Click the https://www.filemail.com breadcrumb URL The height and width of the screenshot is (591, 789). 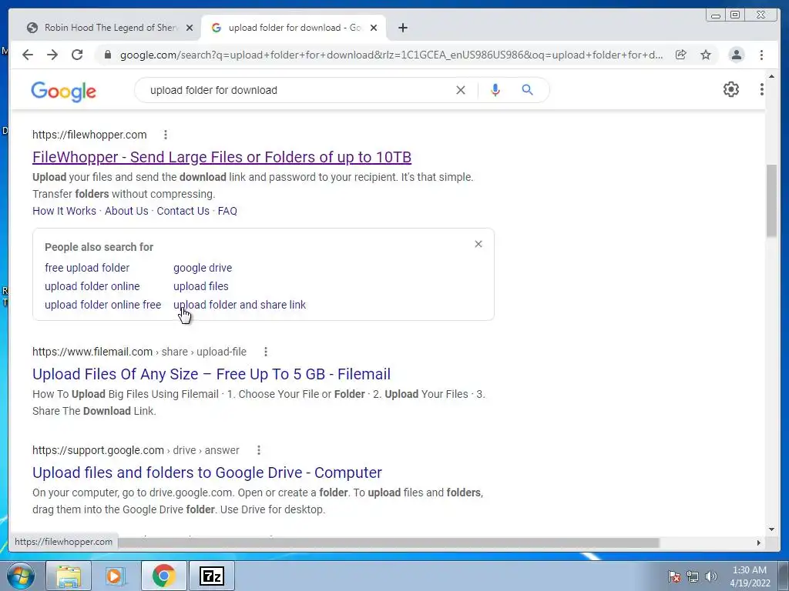pyautogui.click(x=139, y=352)
